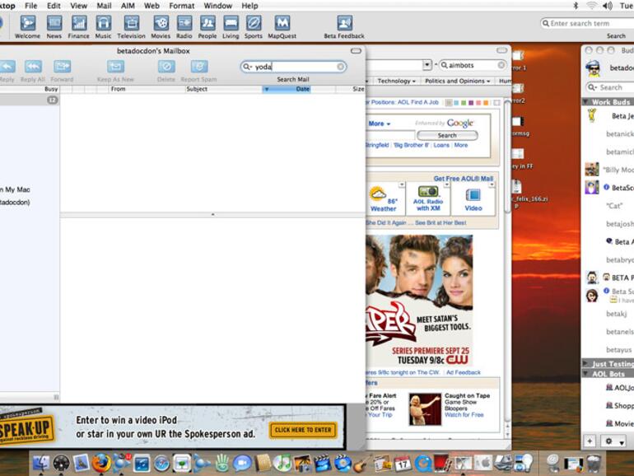
Task: Click the Keep As New icon
Action: (x=115, y=67)
